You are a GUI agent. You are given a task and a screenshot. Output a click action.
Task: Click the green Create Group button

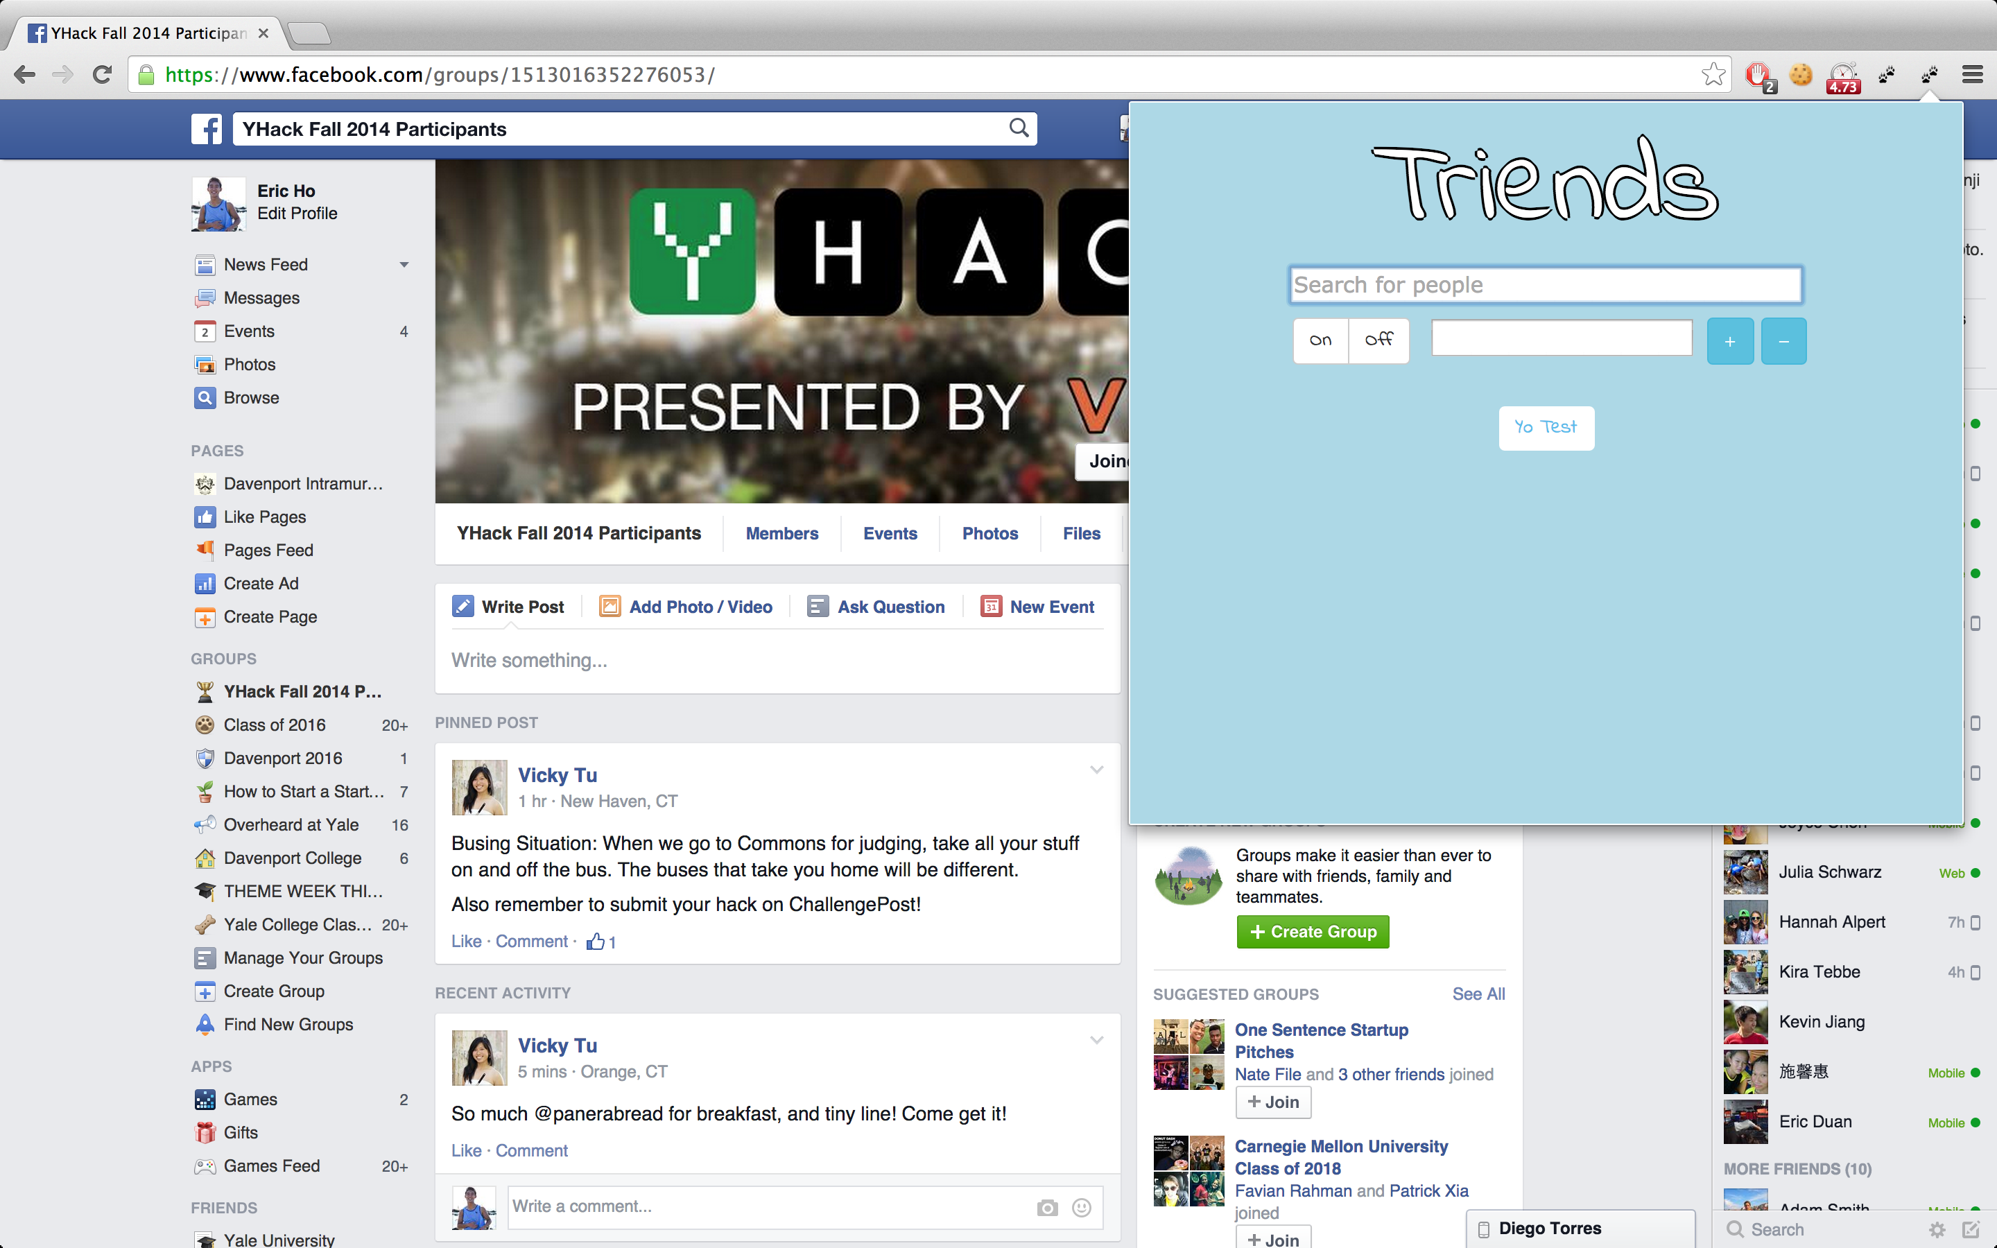pyautogui.click(x=1312, y=932)
